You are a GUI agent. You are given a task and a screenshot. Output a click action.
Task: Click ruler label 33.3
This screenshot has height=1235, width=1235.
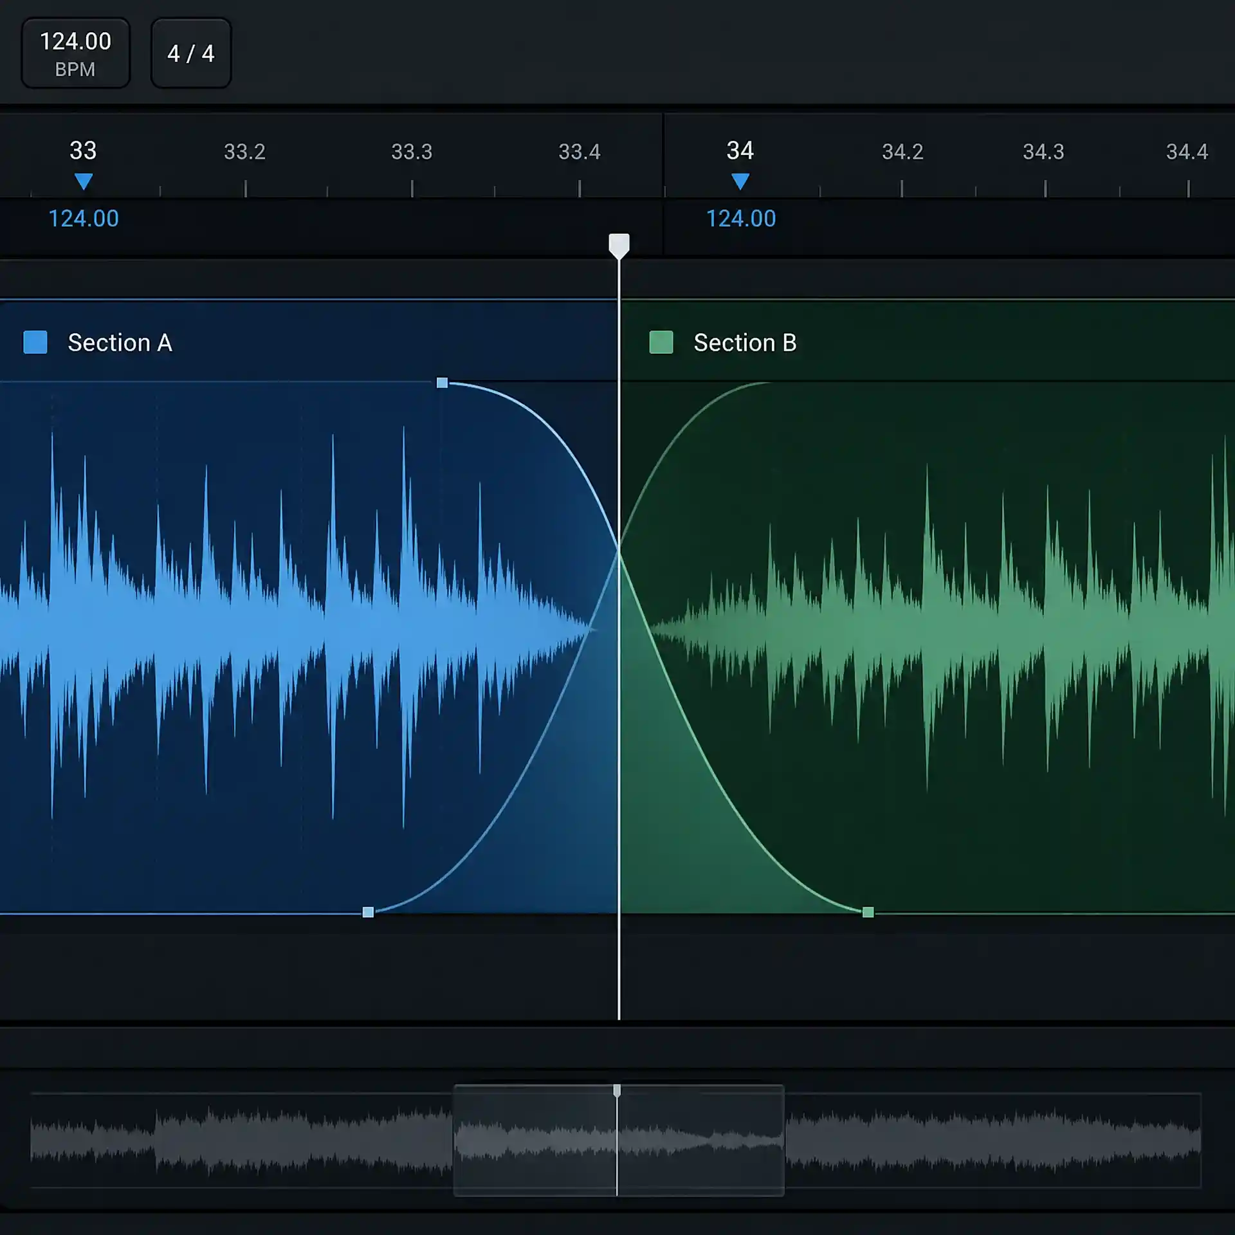412,152
